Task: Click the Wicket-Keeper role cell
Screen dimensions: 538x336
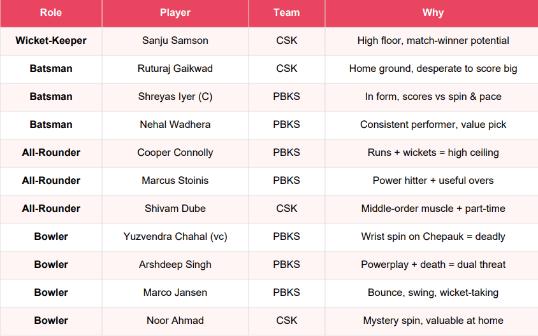Action: (51, 41)
